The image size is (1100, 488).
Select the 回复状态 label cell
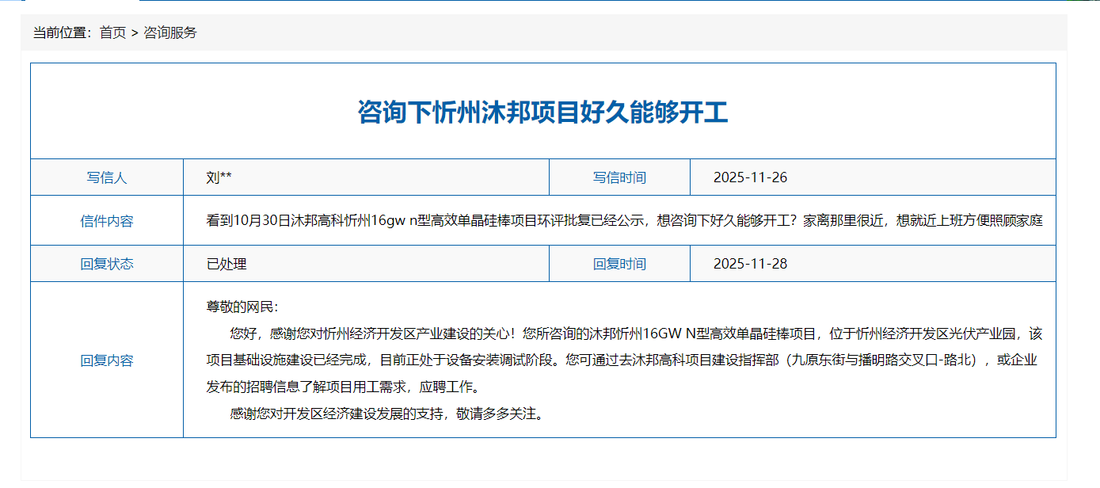point(107,264)
